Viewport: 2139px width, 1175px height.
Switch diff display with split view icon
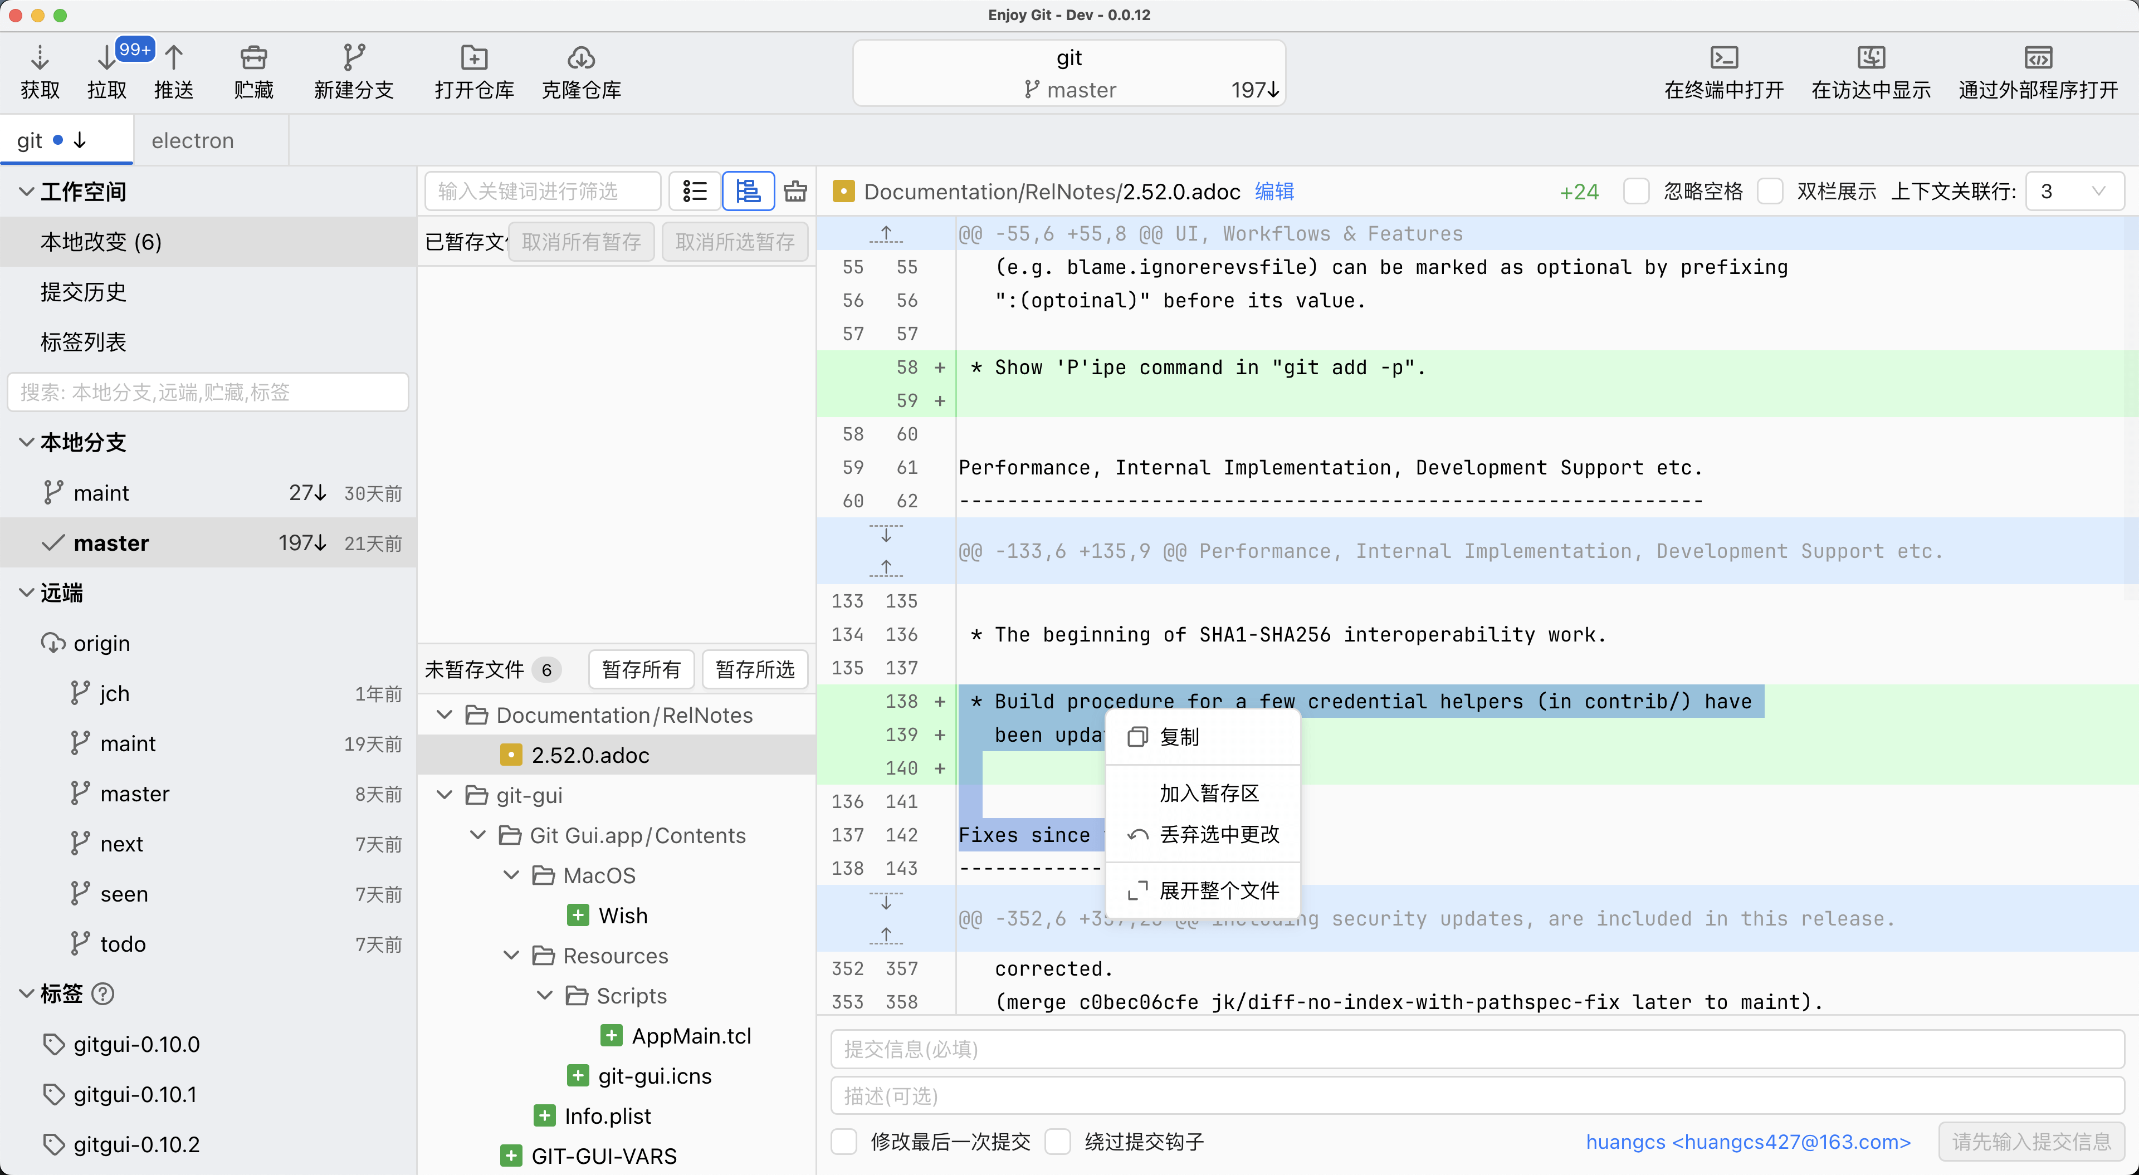[x=748, y=190]
